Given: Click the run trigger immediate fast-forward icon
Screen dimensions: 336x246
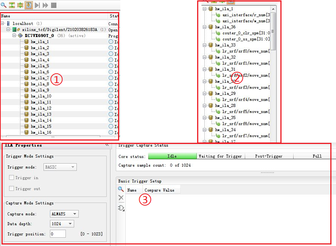Looking at the screenshot, I should click(45, 5).
